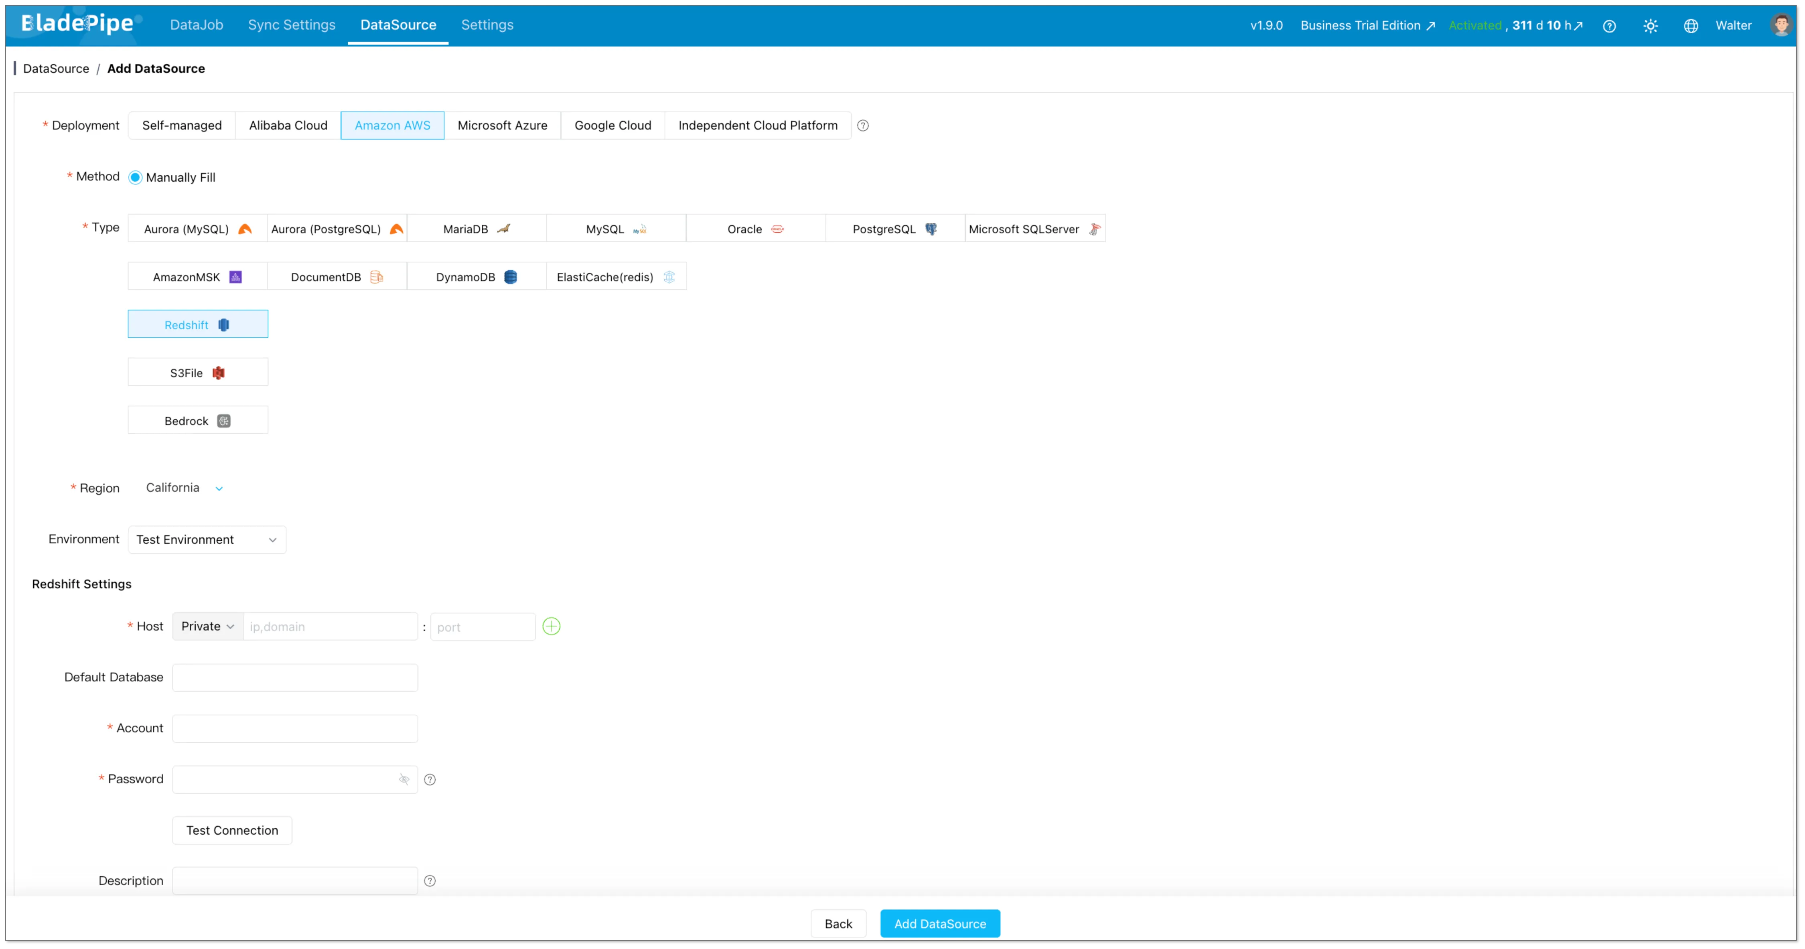The width and height of the screenshot is (1805, 949).
Task: Select ElastiCache(redis) type
Action: (x=616, y=277)
